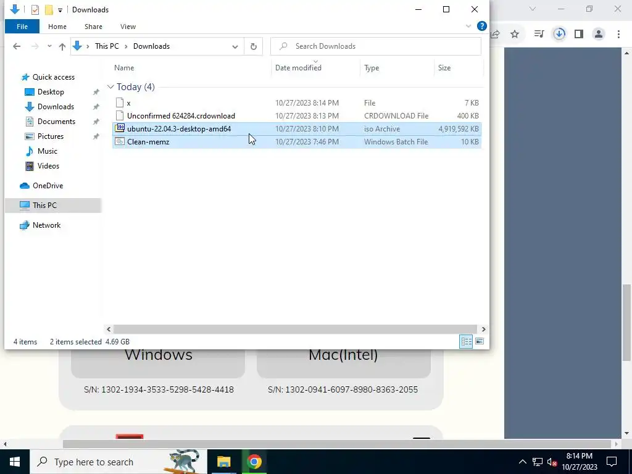Open Chrome share page icon

496,35
